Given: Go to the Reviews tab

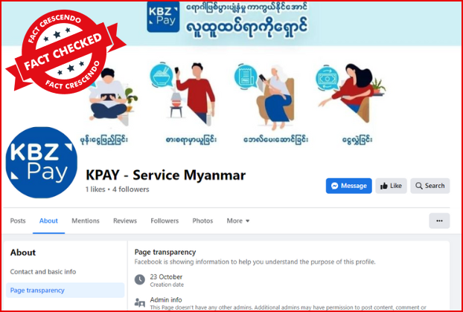Looking at the screenshot, I should (125, 221).
